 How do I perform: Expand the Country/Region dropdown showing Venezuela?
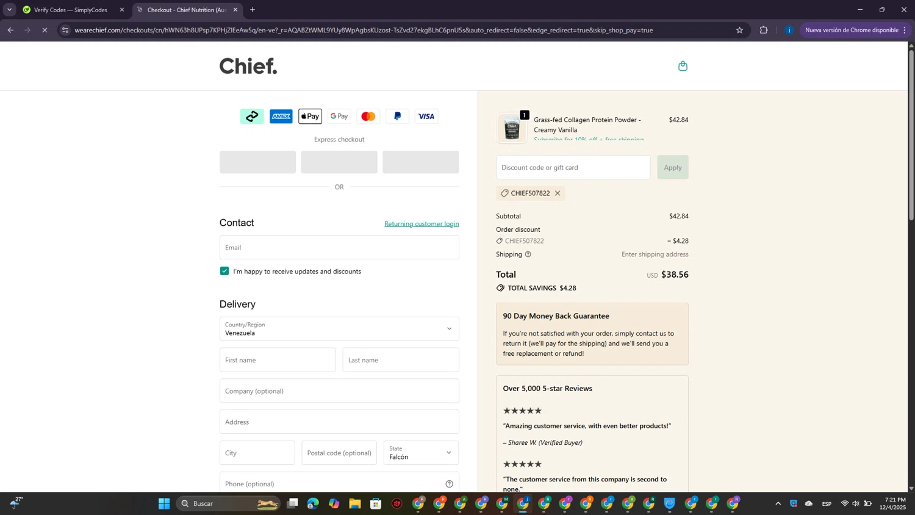(339, 329)
